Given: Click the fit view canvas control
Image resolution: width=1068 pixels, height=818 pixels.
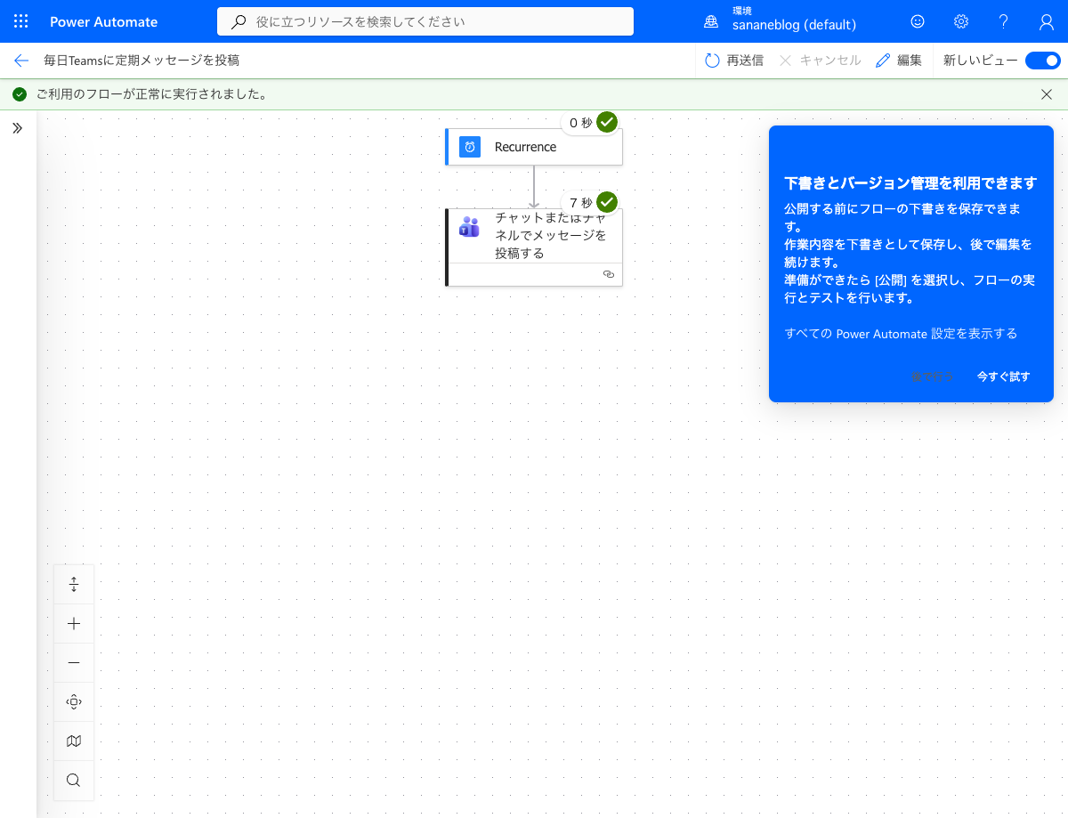Looking at the screenshot, I should 74,702.
